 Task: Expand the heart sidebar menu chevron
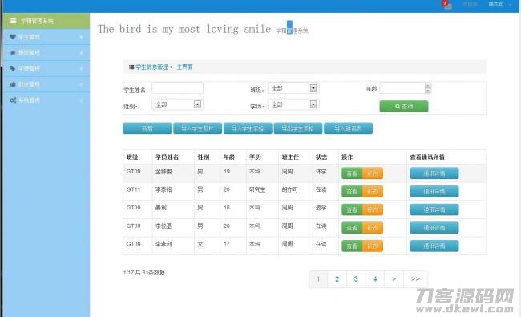pos(82,37)
